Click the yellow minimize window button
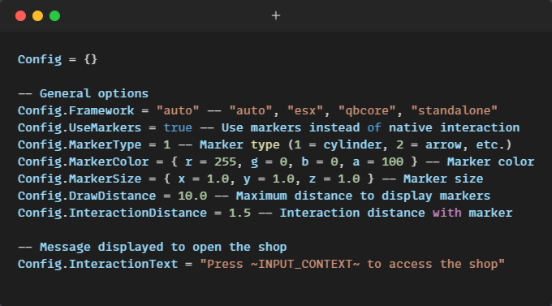Image resolution: width=552 pixels, height=306 pixels. click(37, 16)
